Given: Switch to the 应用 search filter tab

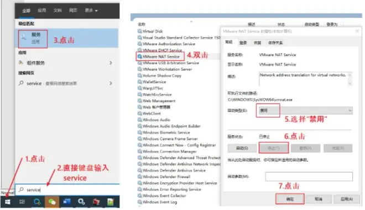Looking at the screenshot, I should coord(42,11).
